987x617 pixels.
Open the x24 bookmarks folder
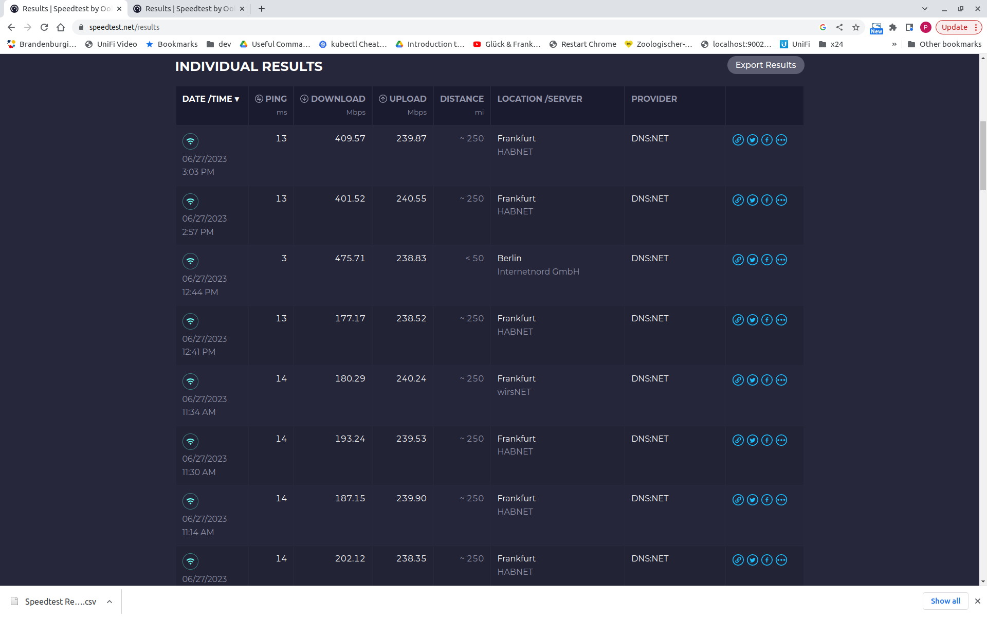[831, 44]
